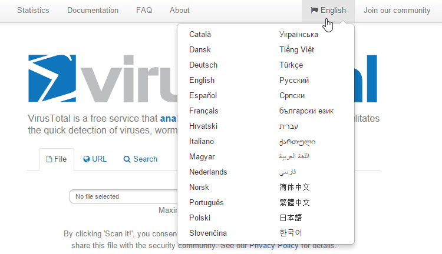442x254 pixels.
Task: Open the Search tab
Action: point(140,159)
